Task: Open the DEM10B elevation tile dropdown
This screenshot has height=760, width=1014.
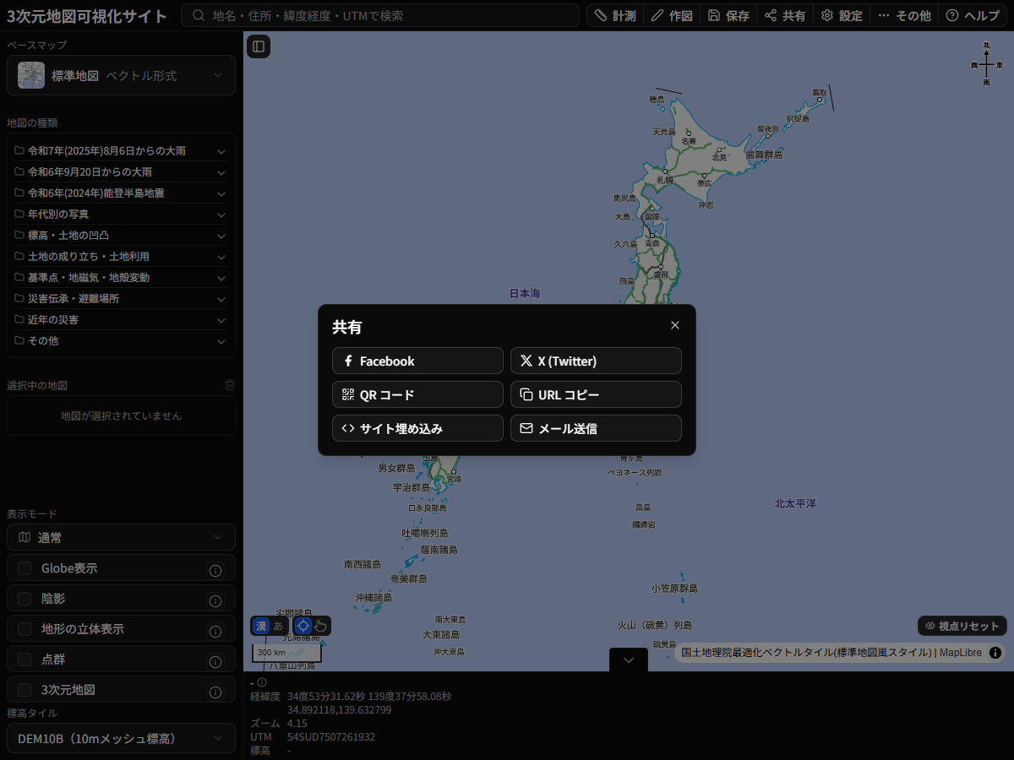Action: (122, 738)
